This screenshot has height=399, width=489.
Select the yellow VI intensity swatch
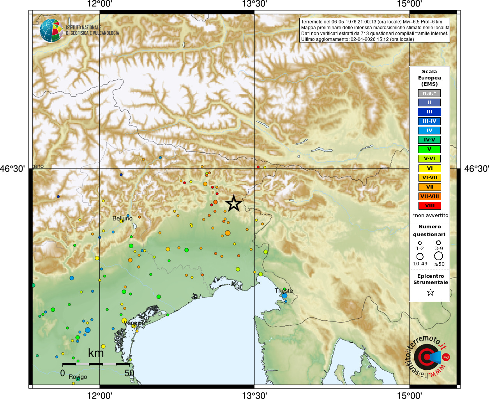[429, 168]
